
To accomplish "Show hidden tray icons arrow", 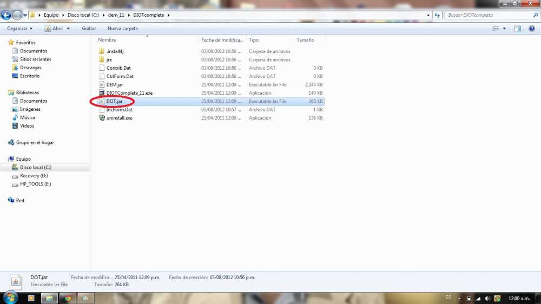I will point(459,299).
